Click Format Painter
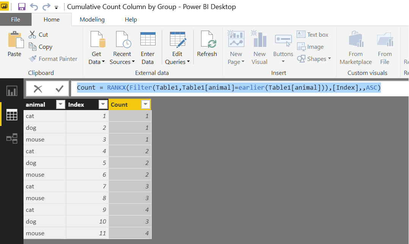This screenshot has width=409, height=244. (53, 59)
